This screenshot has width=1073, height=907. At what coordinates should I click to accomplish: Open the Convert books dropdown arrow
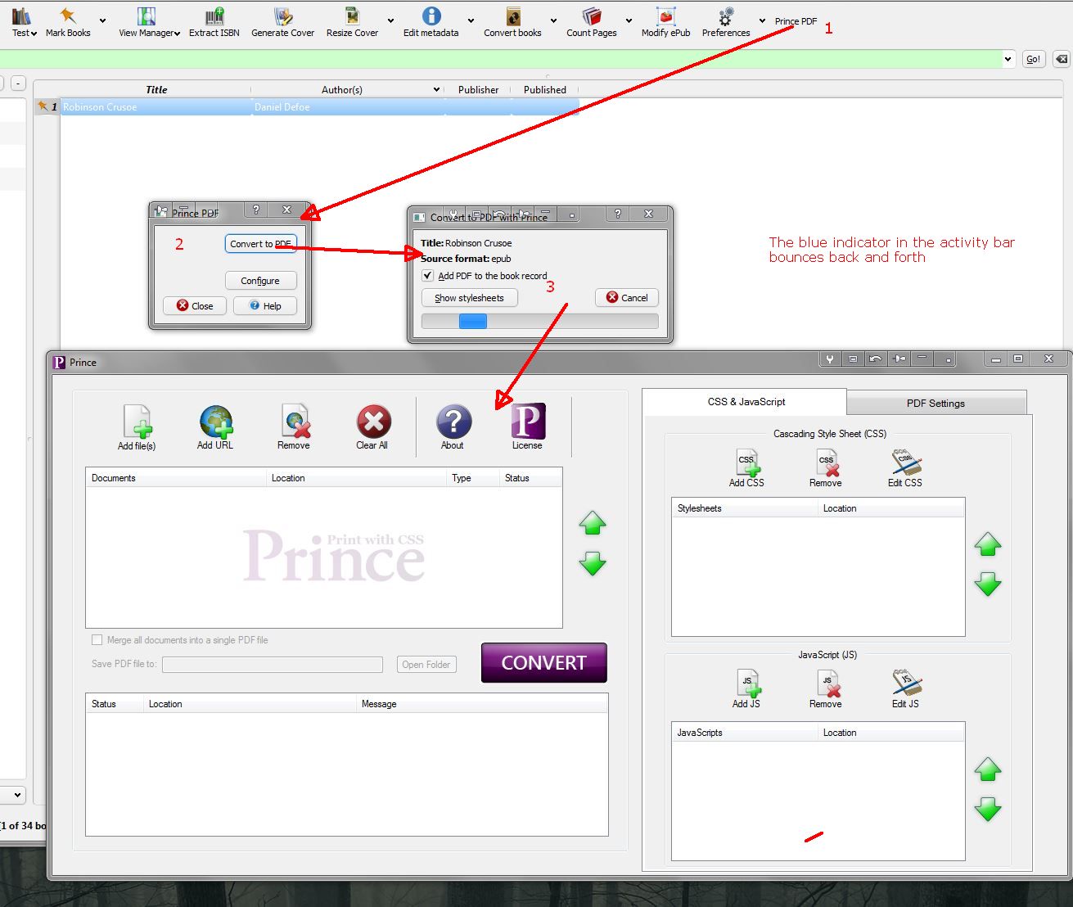pyautogui.click(x=553, y=21)
